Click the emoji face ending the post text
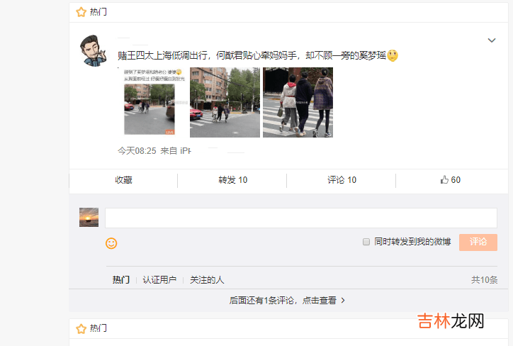 393,55
